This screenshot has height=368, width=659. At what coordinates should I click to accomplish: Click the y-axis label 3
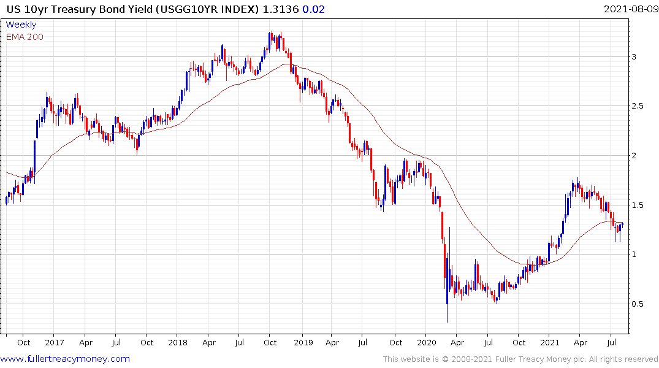click(634, 57)
